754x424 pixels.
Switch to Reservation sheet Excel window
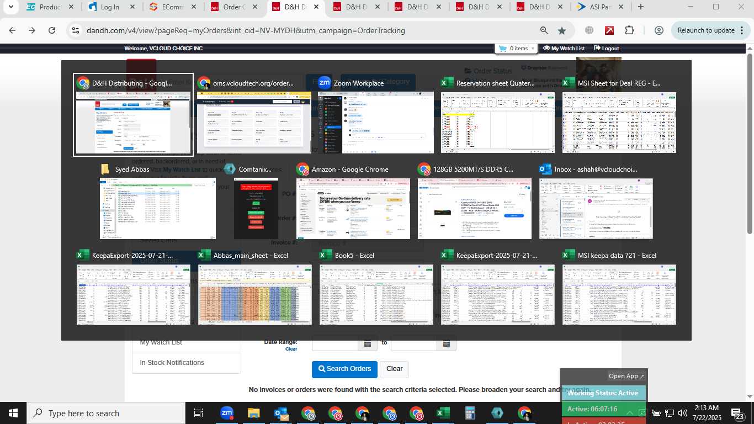click(498, 115)
